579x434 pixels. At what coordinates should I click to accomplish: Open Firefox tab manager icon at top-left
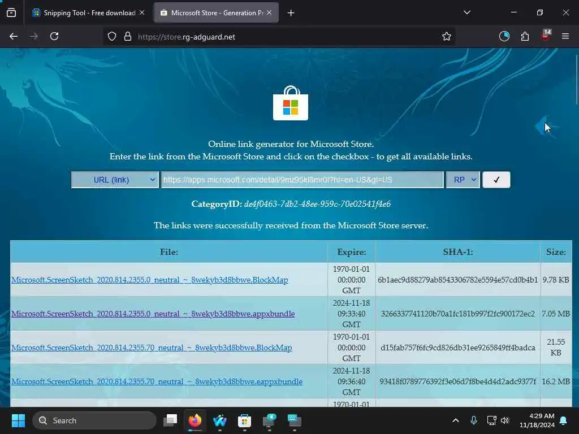[x=11, y=13]
